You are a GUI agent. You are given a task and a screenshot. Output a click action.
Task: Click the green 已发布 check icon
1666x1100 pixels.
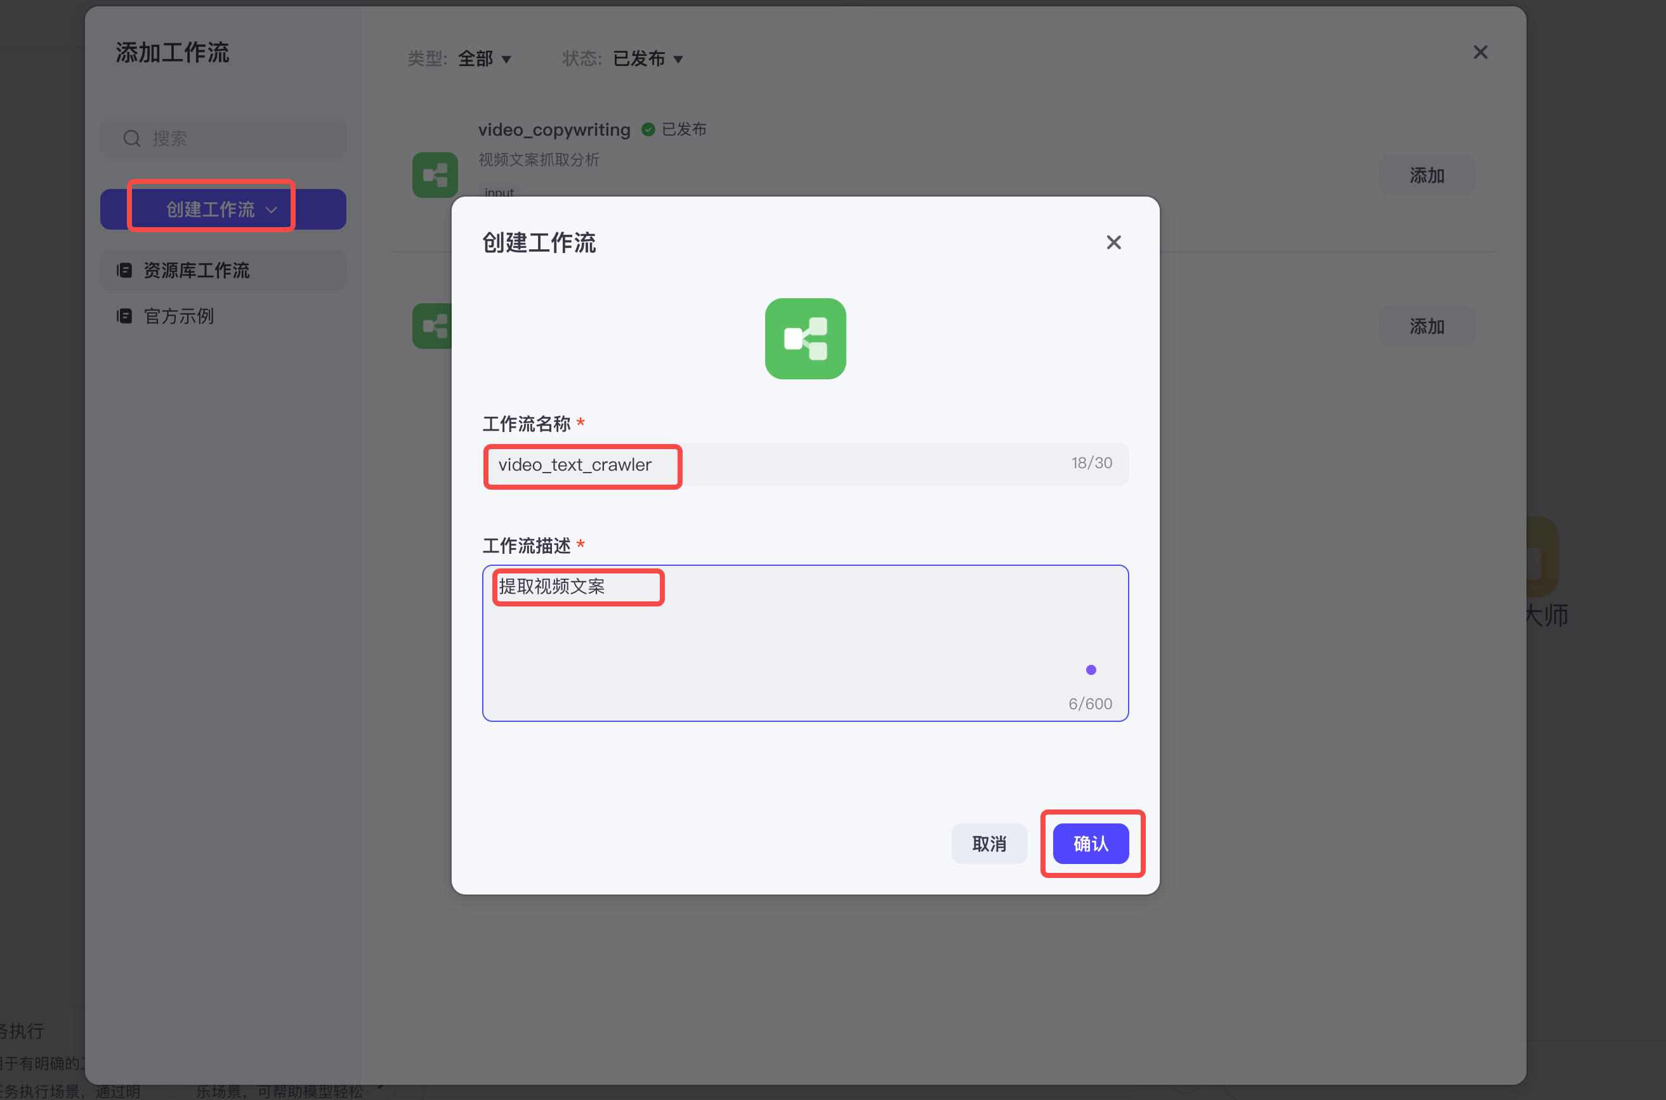click(648, 130)
